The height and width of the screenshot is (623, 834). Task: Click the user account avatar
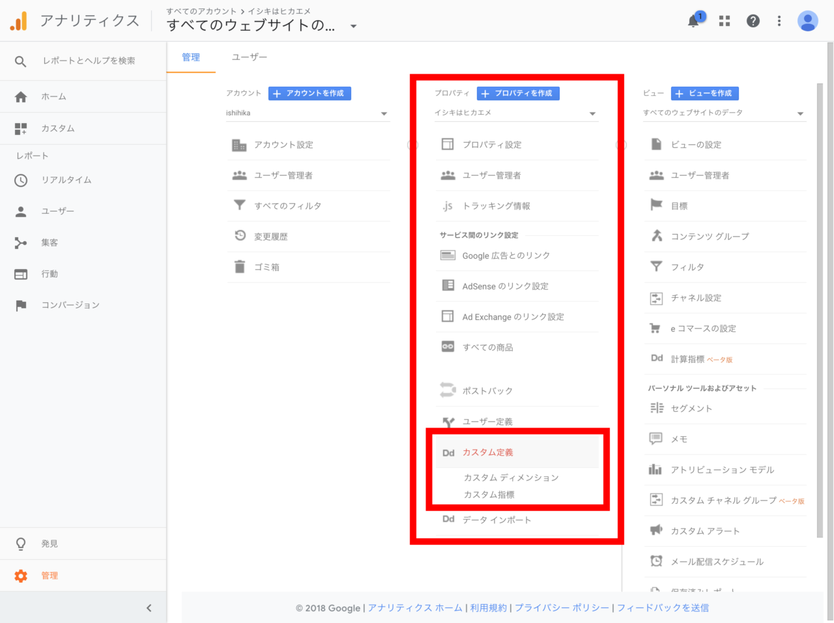click(x=808, y=21)
